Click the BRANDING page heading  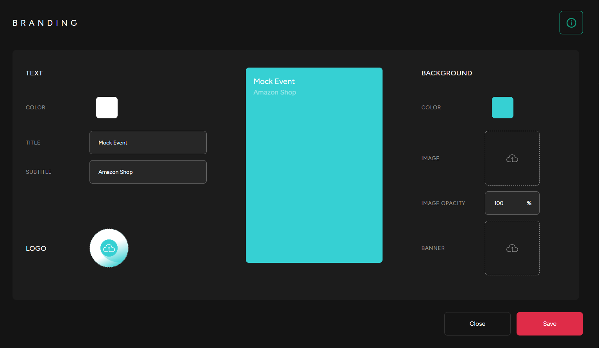coord(45,23)
